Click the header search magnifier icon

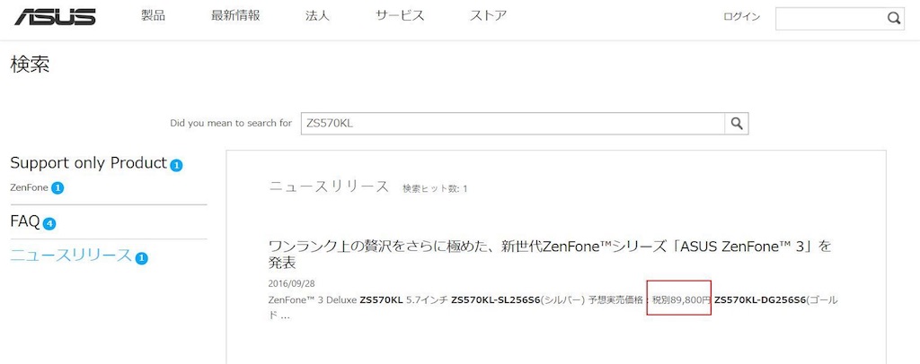pos(894,18)
